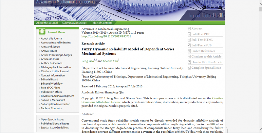Open Editorial Workflow menu item

click(x=52, y=84)
